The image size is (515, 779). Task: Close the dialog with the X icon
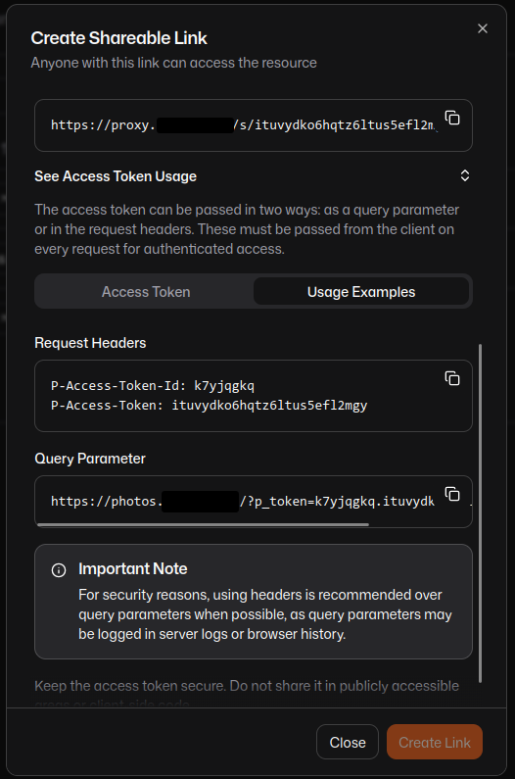[x=483, y=28]
